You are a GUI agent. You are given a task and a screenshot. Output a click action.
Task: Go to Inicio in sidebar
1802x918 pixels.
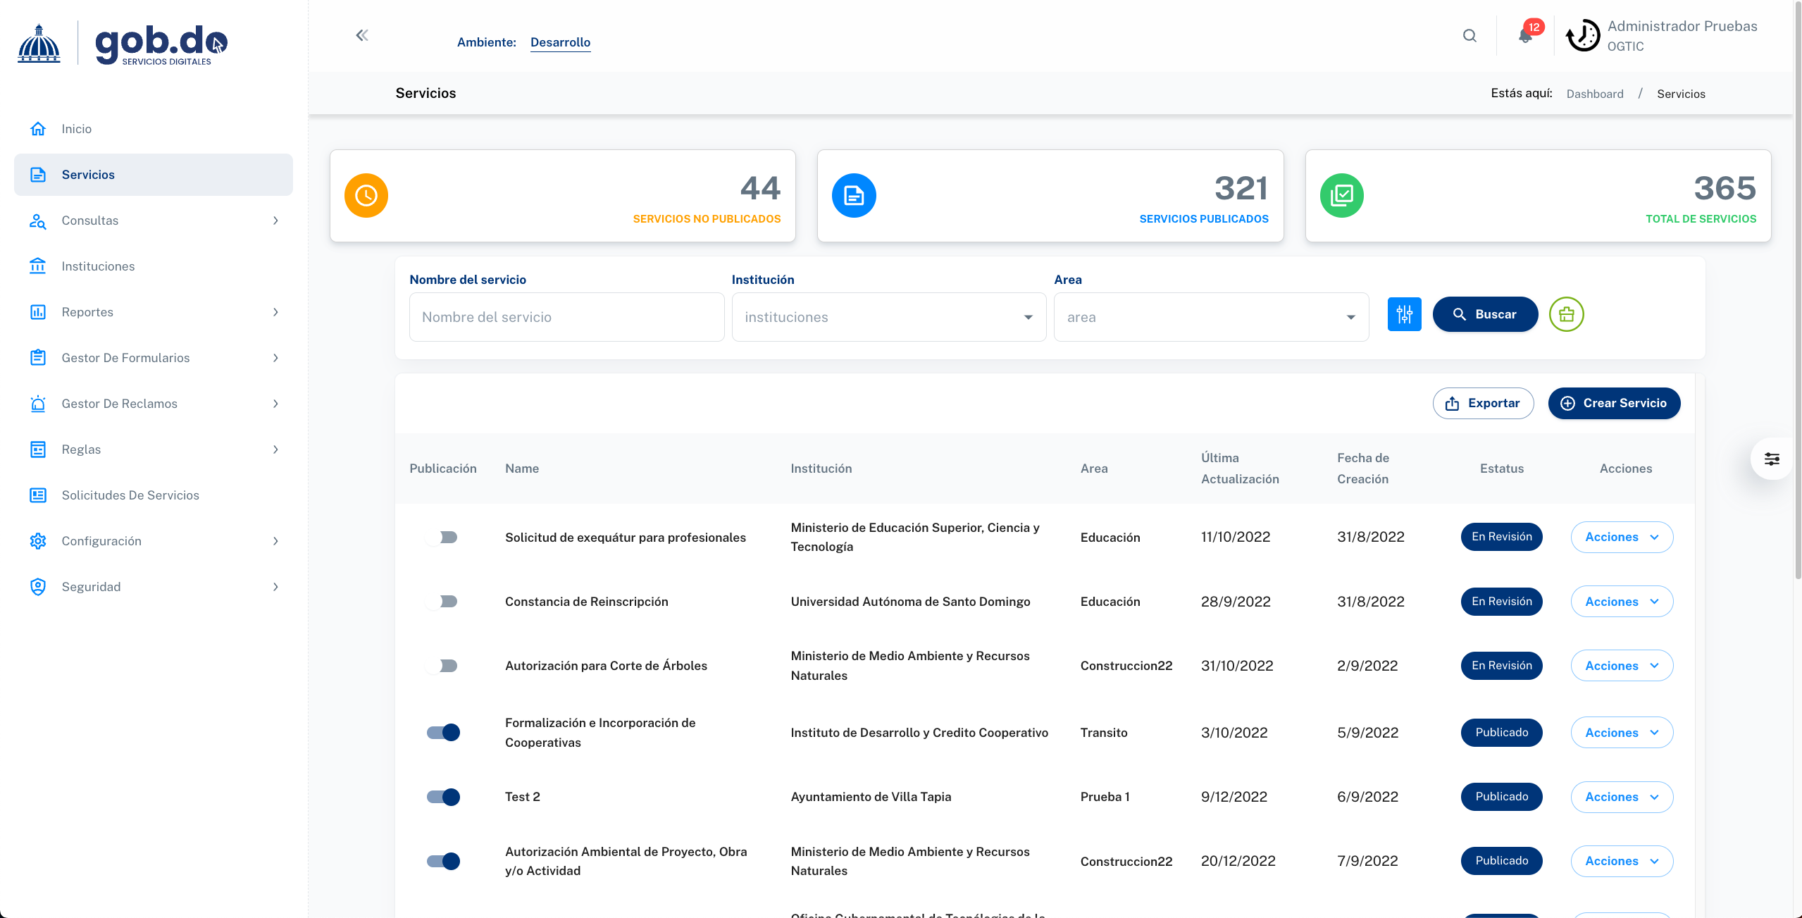coord(154,129)
